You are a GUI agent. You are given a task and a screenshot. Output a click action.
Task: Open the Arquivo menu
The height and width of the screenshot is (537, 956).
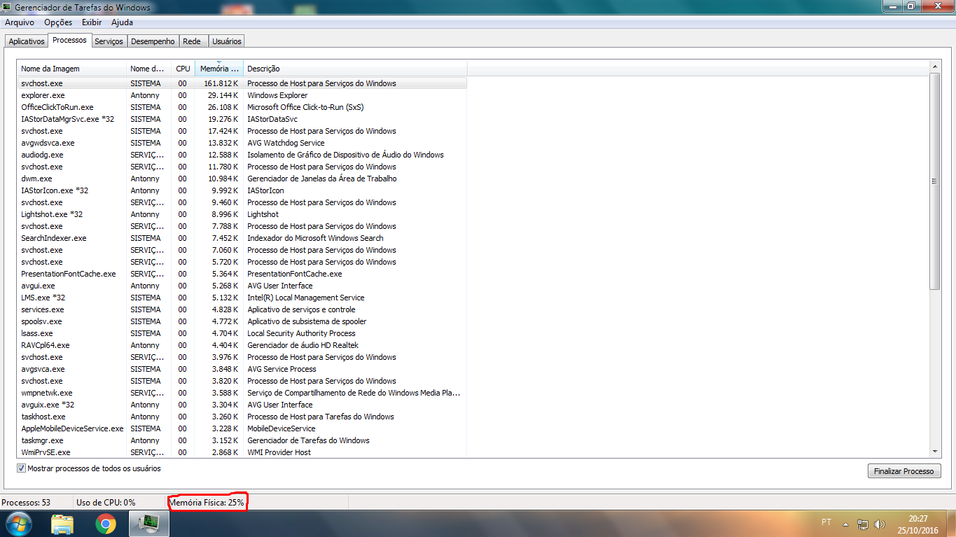20,22
